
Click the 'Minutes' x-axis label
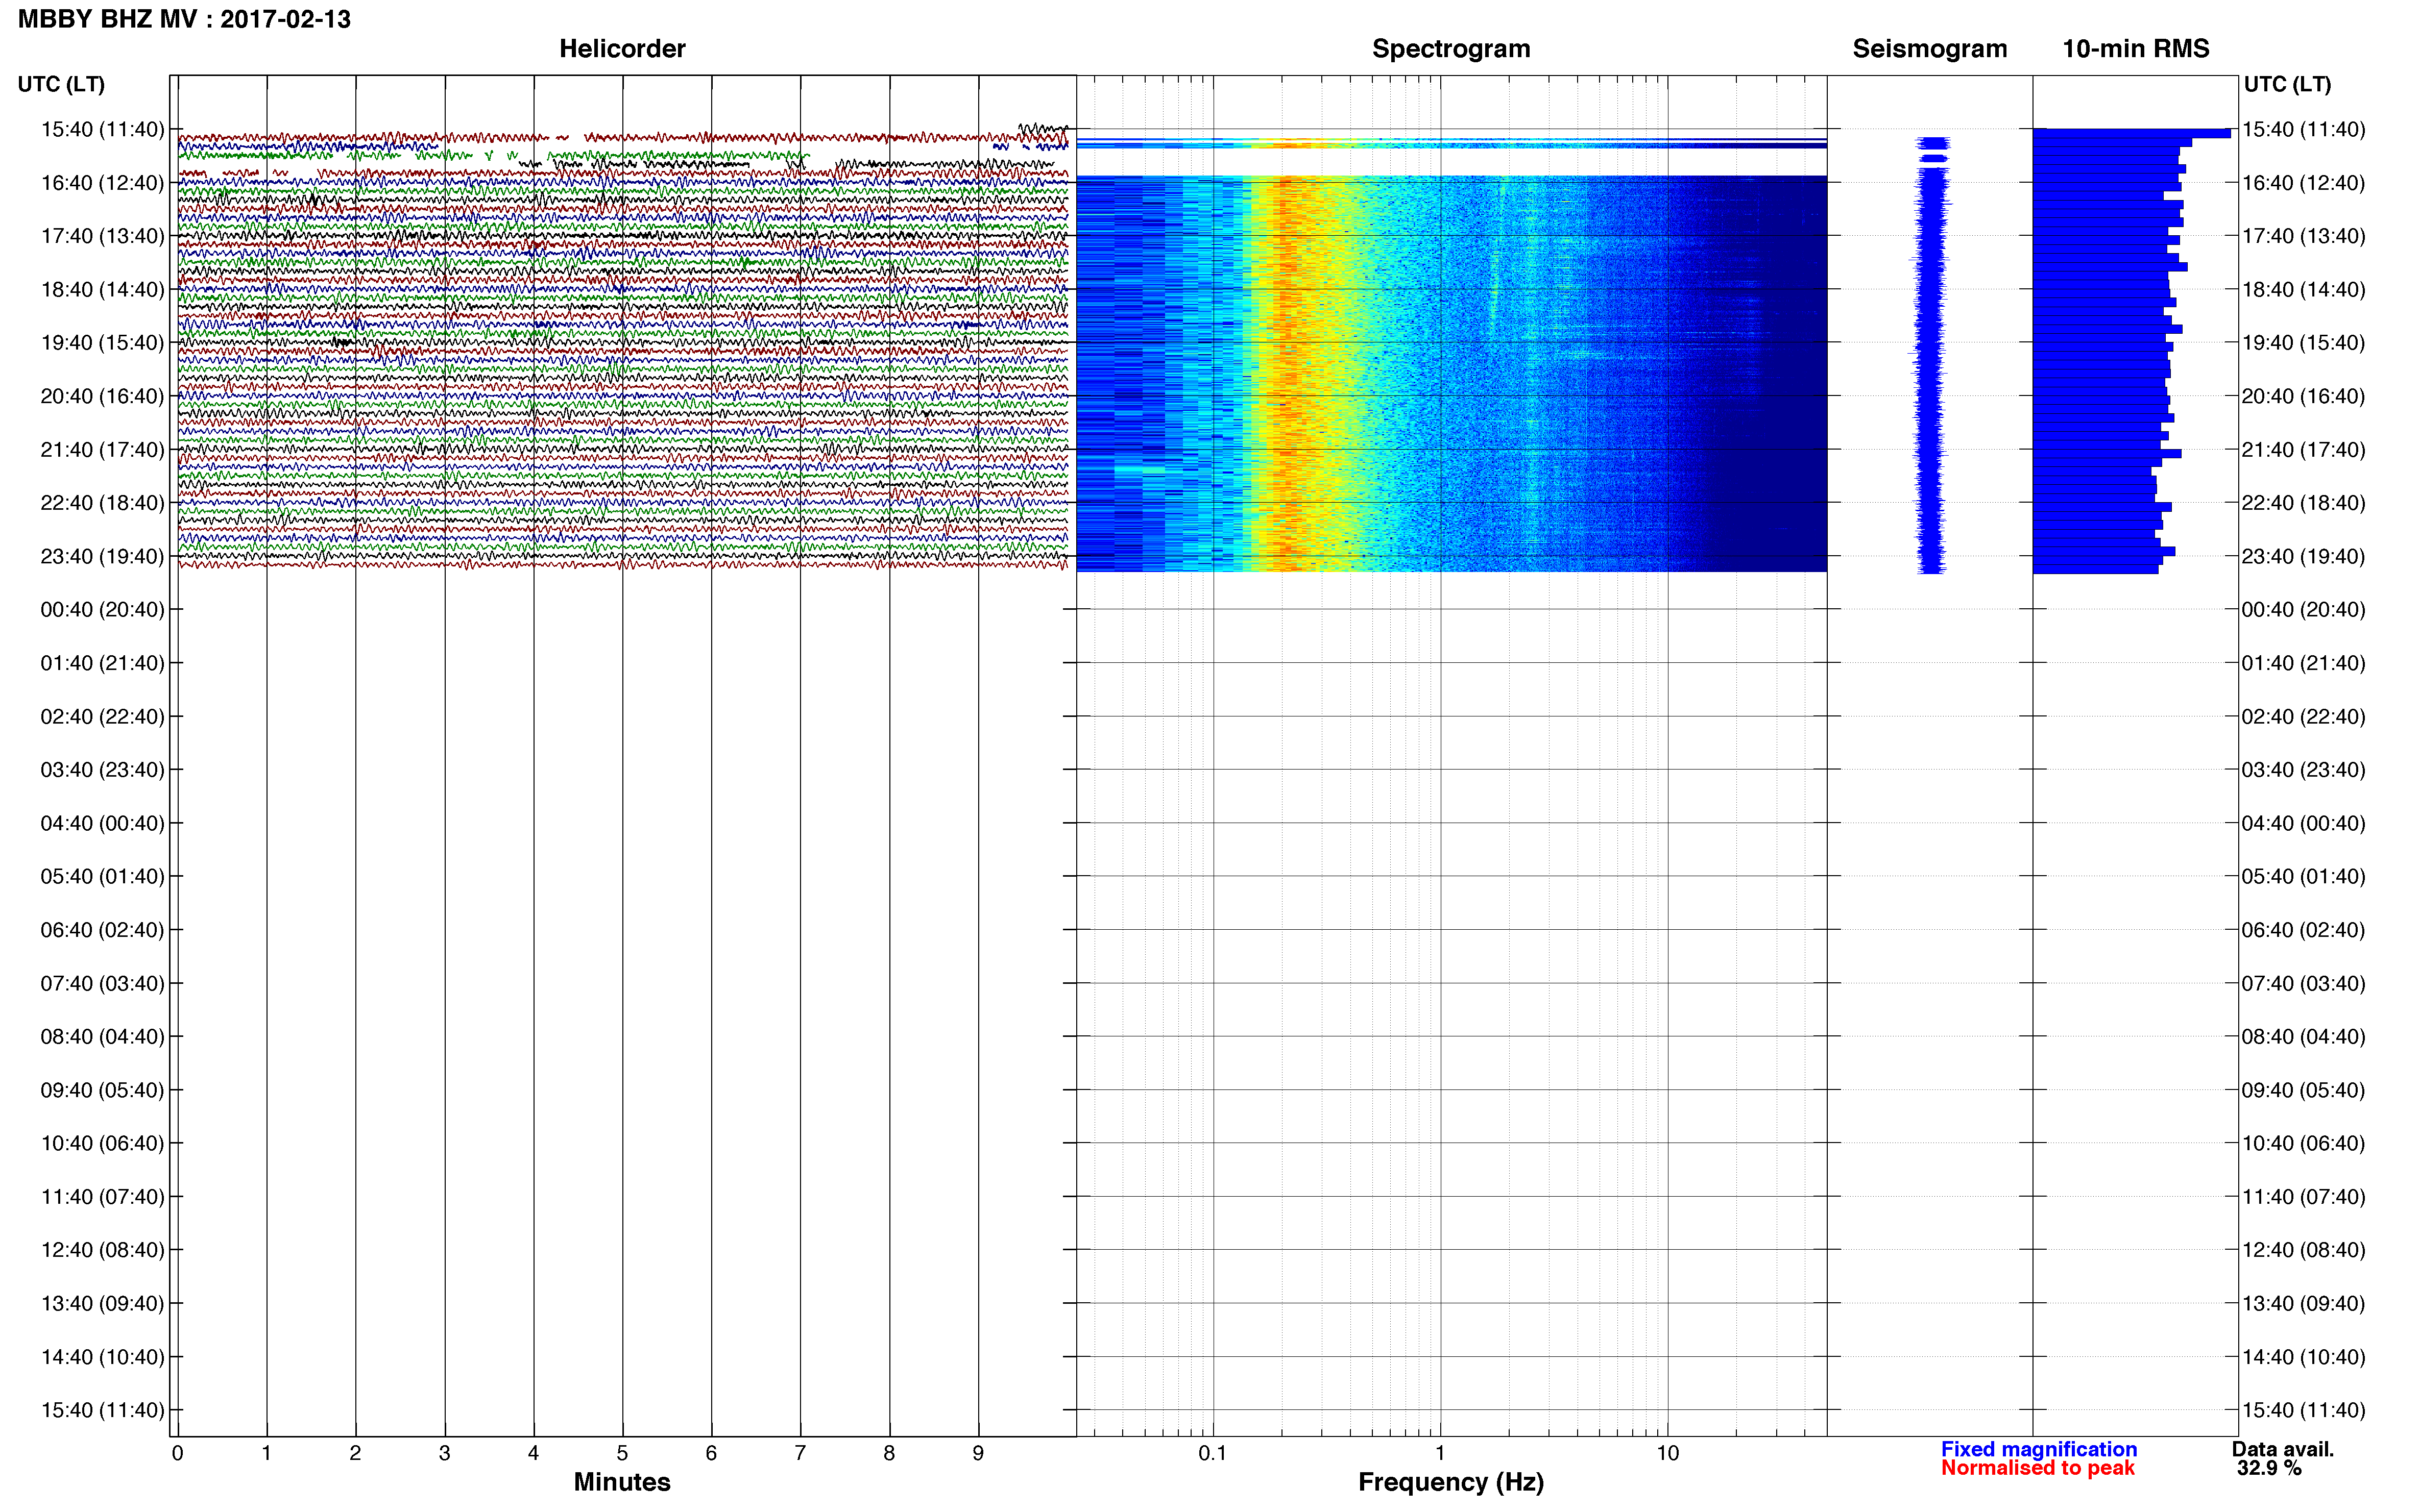coord(621,1482)
